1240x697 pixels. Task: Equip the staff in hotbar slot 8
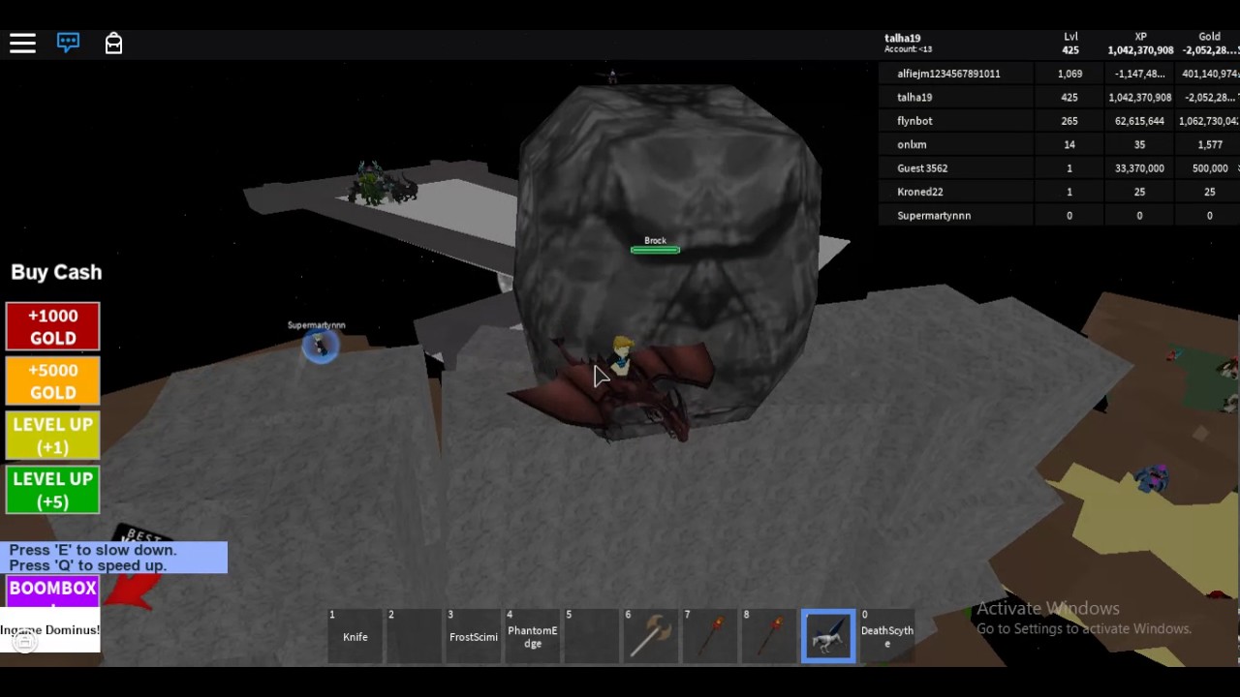[768, 636]
